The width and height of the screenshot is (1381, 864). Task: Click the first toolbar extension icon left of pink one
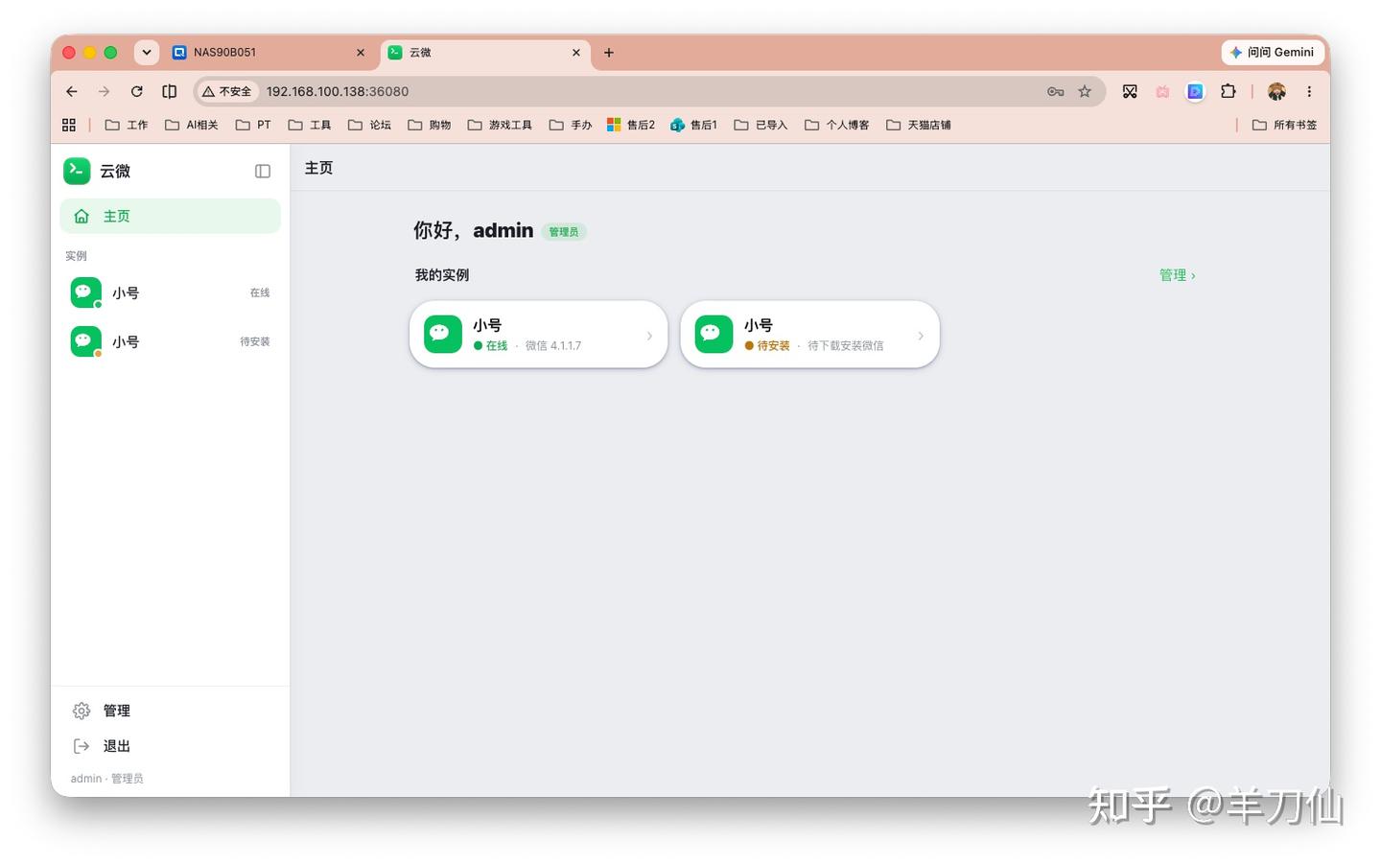click(x=1130, y=91)
